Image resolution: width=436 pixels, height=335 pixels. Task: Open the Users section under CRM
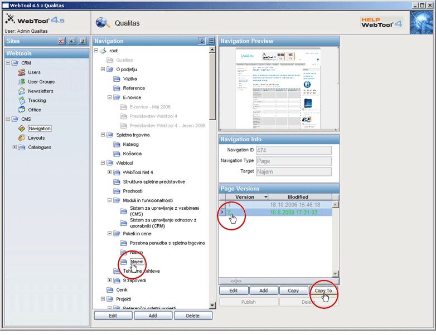click(x=34, y=72)
